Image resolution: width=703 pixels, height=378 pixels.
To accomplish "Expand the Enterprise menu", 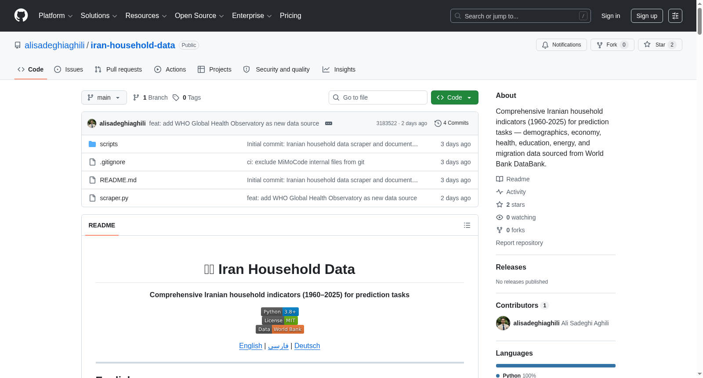I will (x=252, y=16).
